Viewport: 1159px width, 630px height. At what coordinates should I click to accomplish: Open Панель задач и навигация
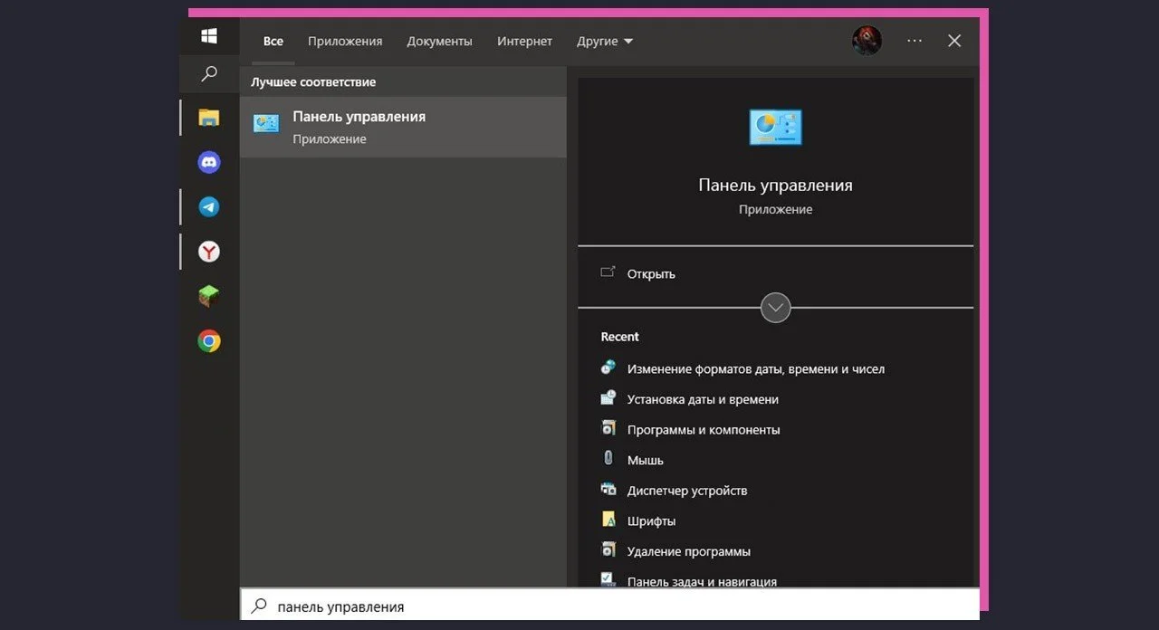(x=702, y=581)
